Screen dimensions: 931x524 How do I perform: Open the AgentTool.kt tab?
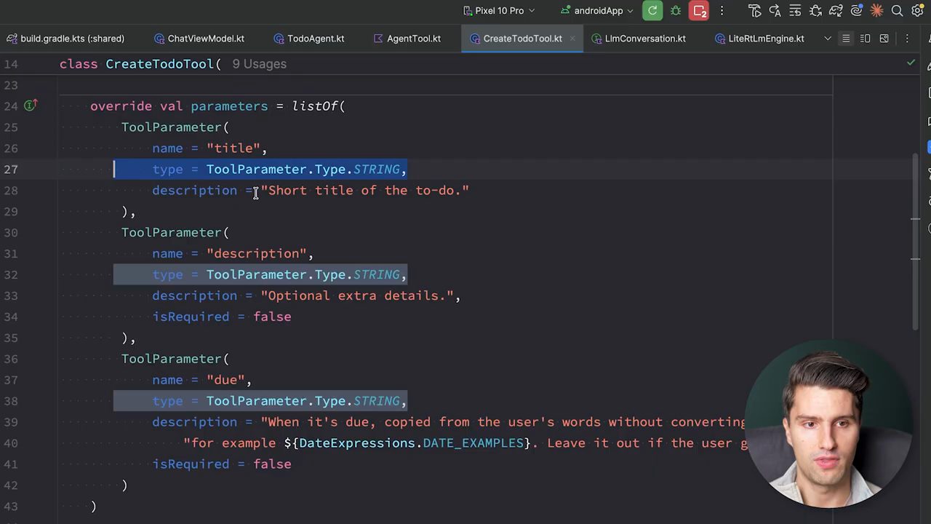(x=407, y=39)
